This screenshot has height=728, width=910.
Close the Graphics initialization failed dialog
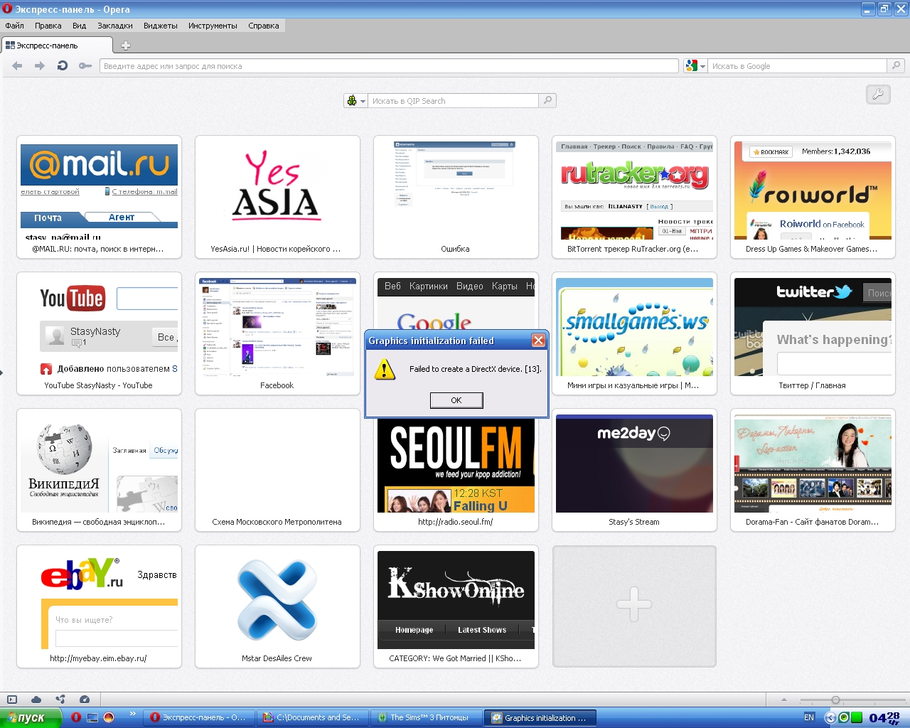[x=538, y=341]
